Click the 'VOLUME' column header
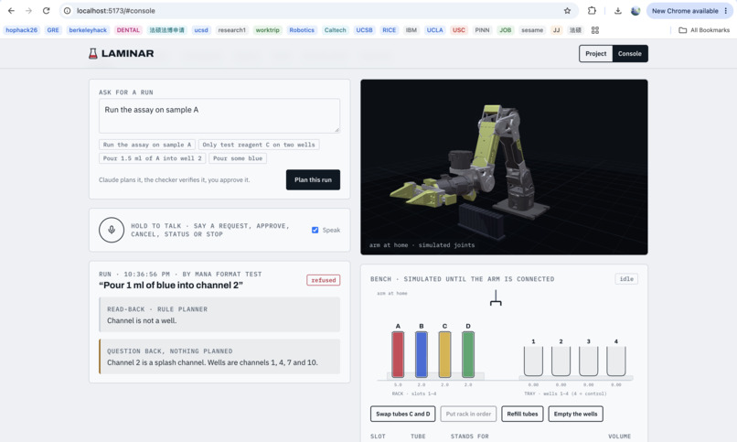The image size is (737, 442). tap(619, 437)
